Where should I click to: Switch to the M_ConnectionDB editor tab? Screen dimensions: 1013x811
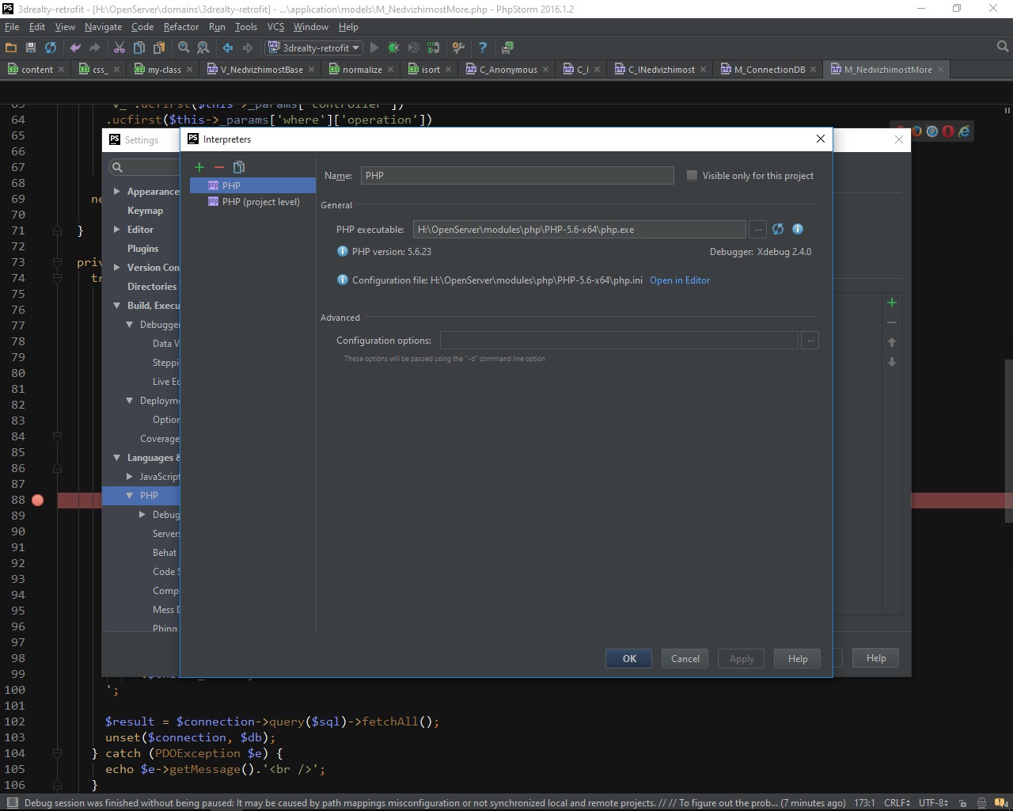[768, 70]
